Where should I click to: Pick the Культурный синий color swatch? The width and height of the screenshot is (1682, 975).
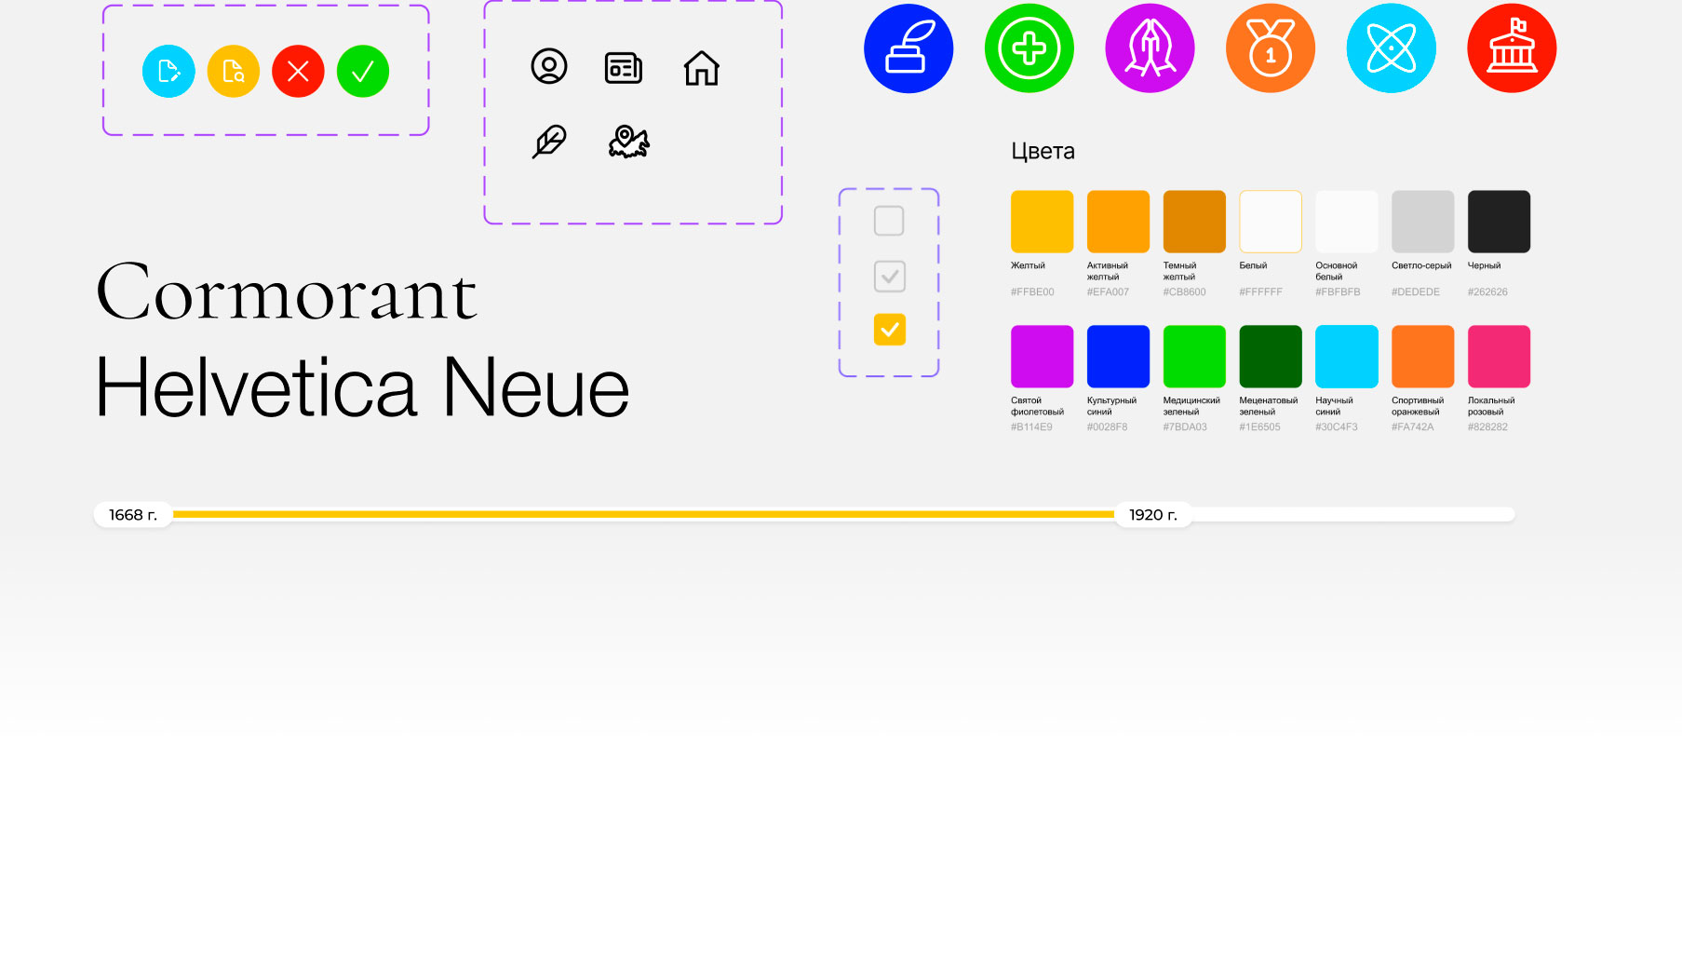1118,357
